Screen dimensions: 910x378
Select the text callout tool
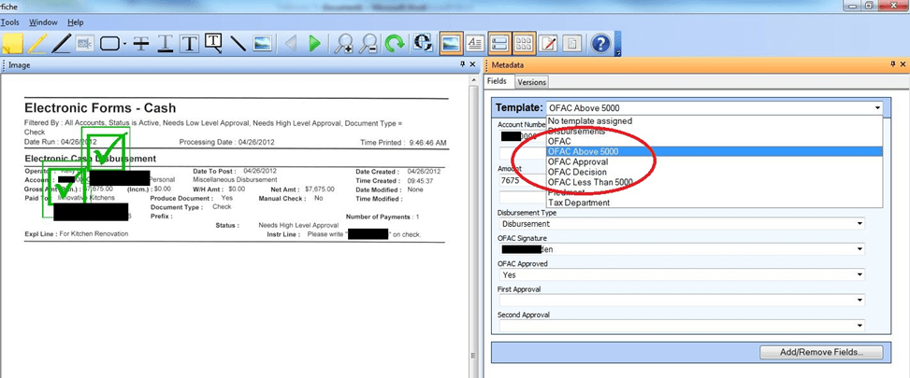tap(214, 44)
